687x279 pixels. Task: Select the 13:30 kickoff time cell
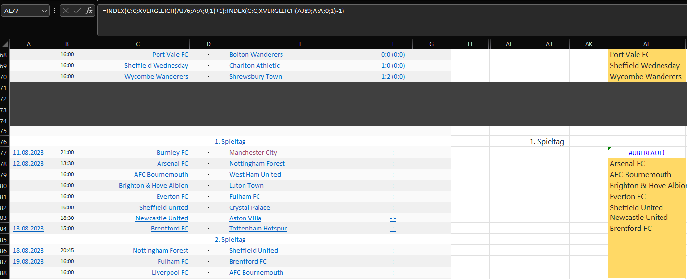point(67,164)
